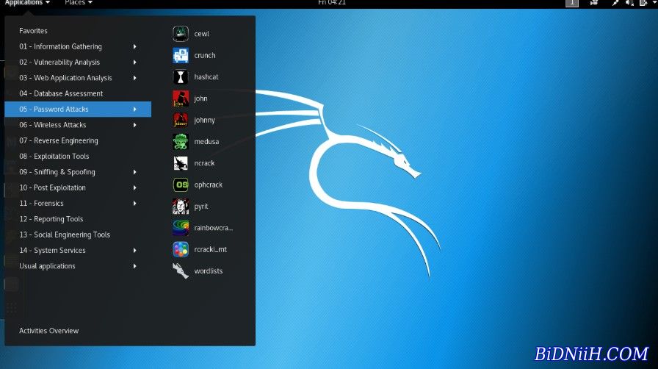Click the hashcat text label
Screen dimensions: 658x369
(x=206, y=77)
